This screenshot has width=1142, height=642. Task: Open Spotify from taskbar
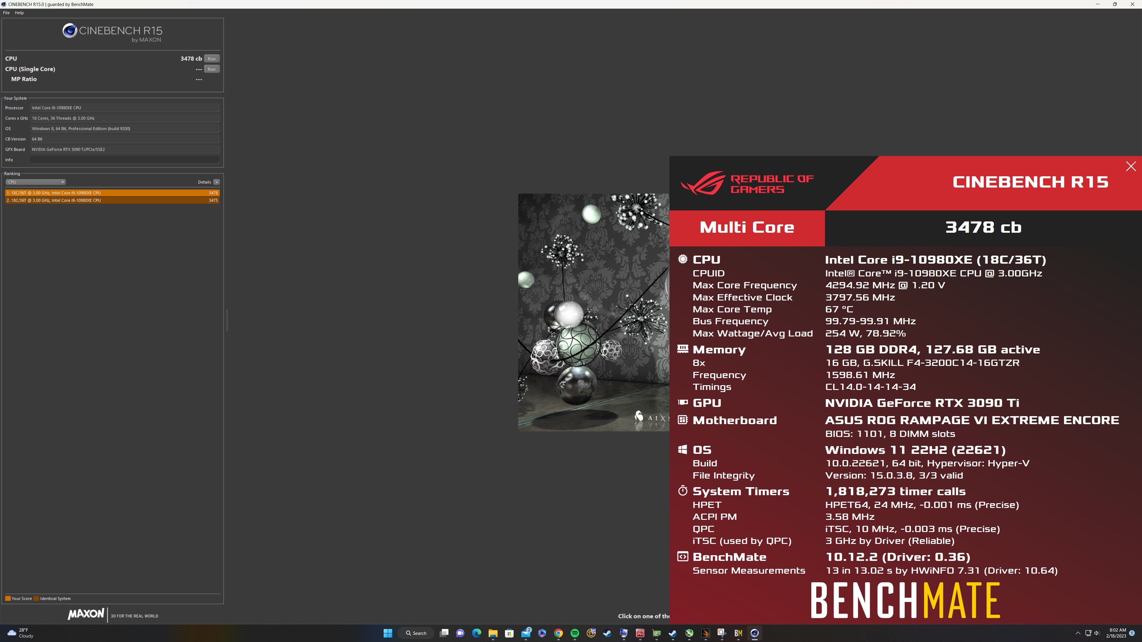pos(575,633)
